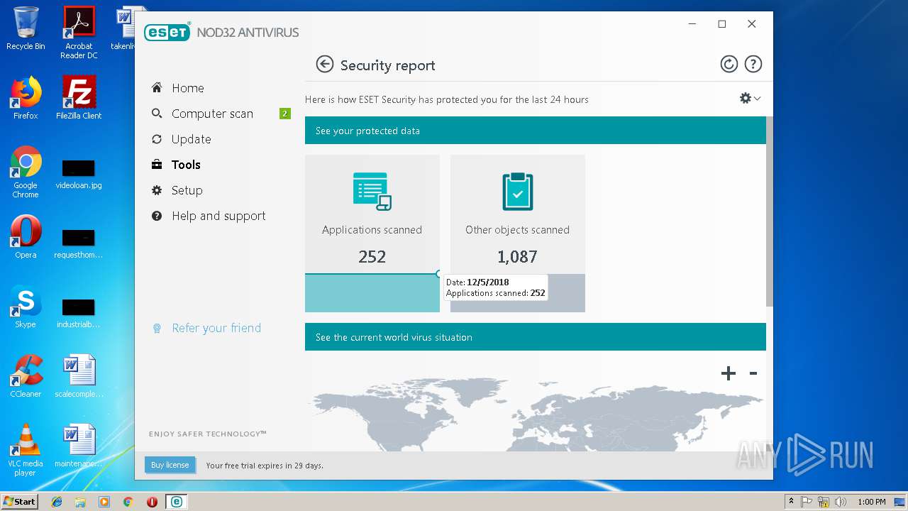Select the videoloan.jpg desktop file
This screenshot has width=908, height=511.
79,175
